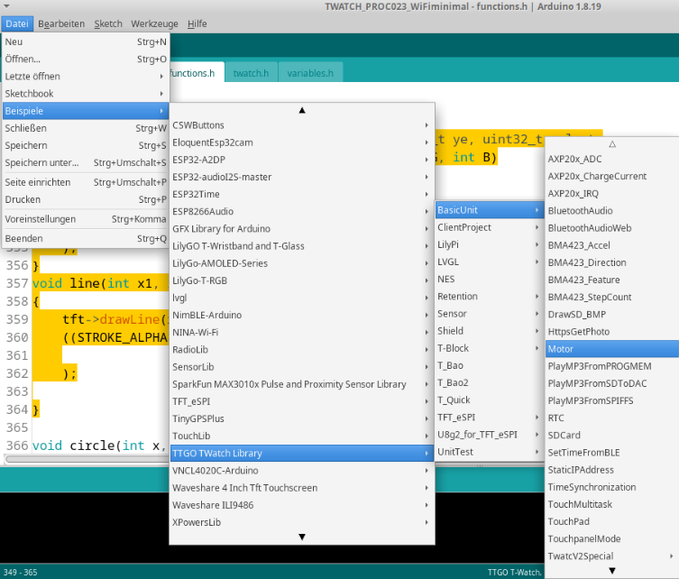Choose Neu from the Datei menu
The width and height of the screenshot is (679, 579).
86,41
